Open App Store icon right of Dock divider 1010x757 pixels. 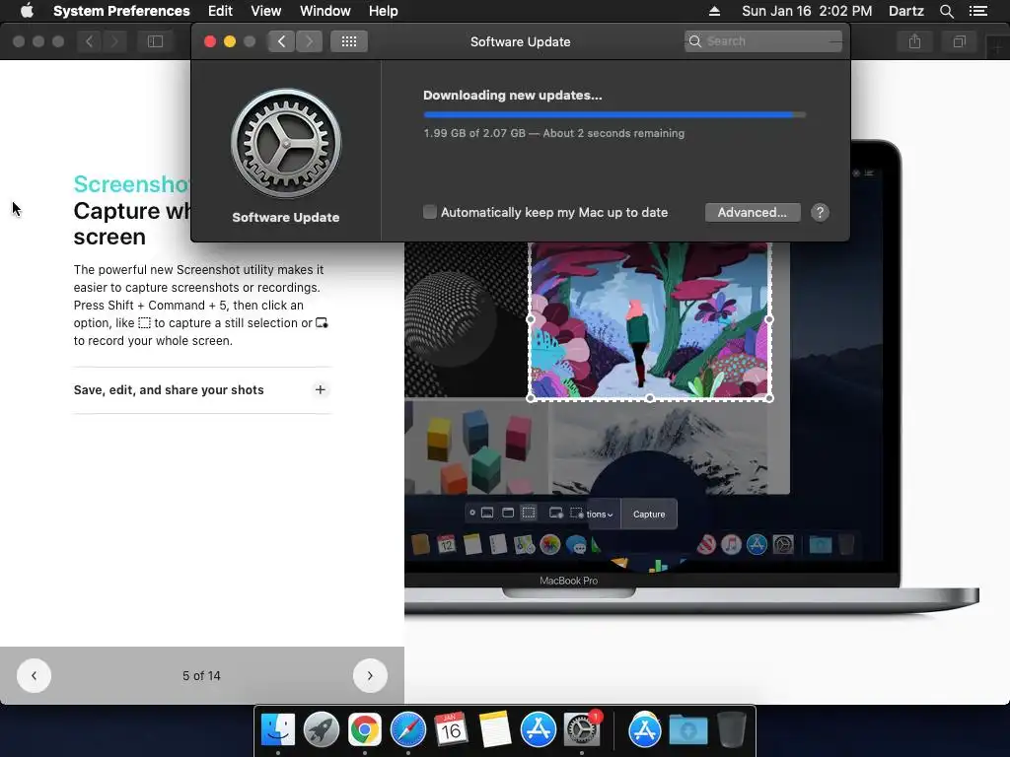click(645, 730)
